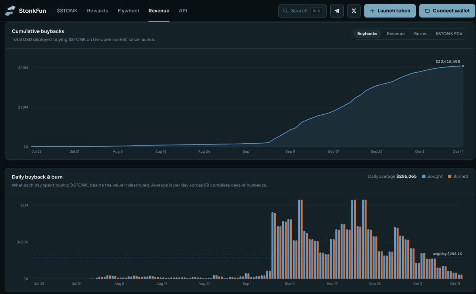Show the $STONK FDV chart view
Image resolution: width=476 pixels, height=294 pixels.
449,34
